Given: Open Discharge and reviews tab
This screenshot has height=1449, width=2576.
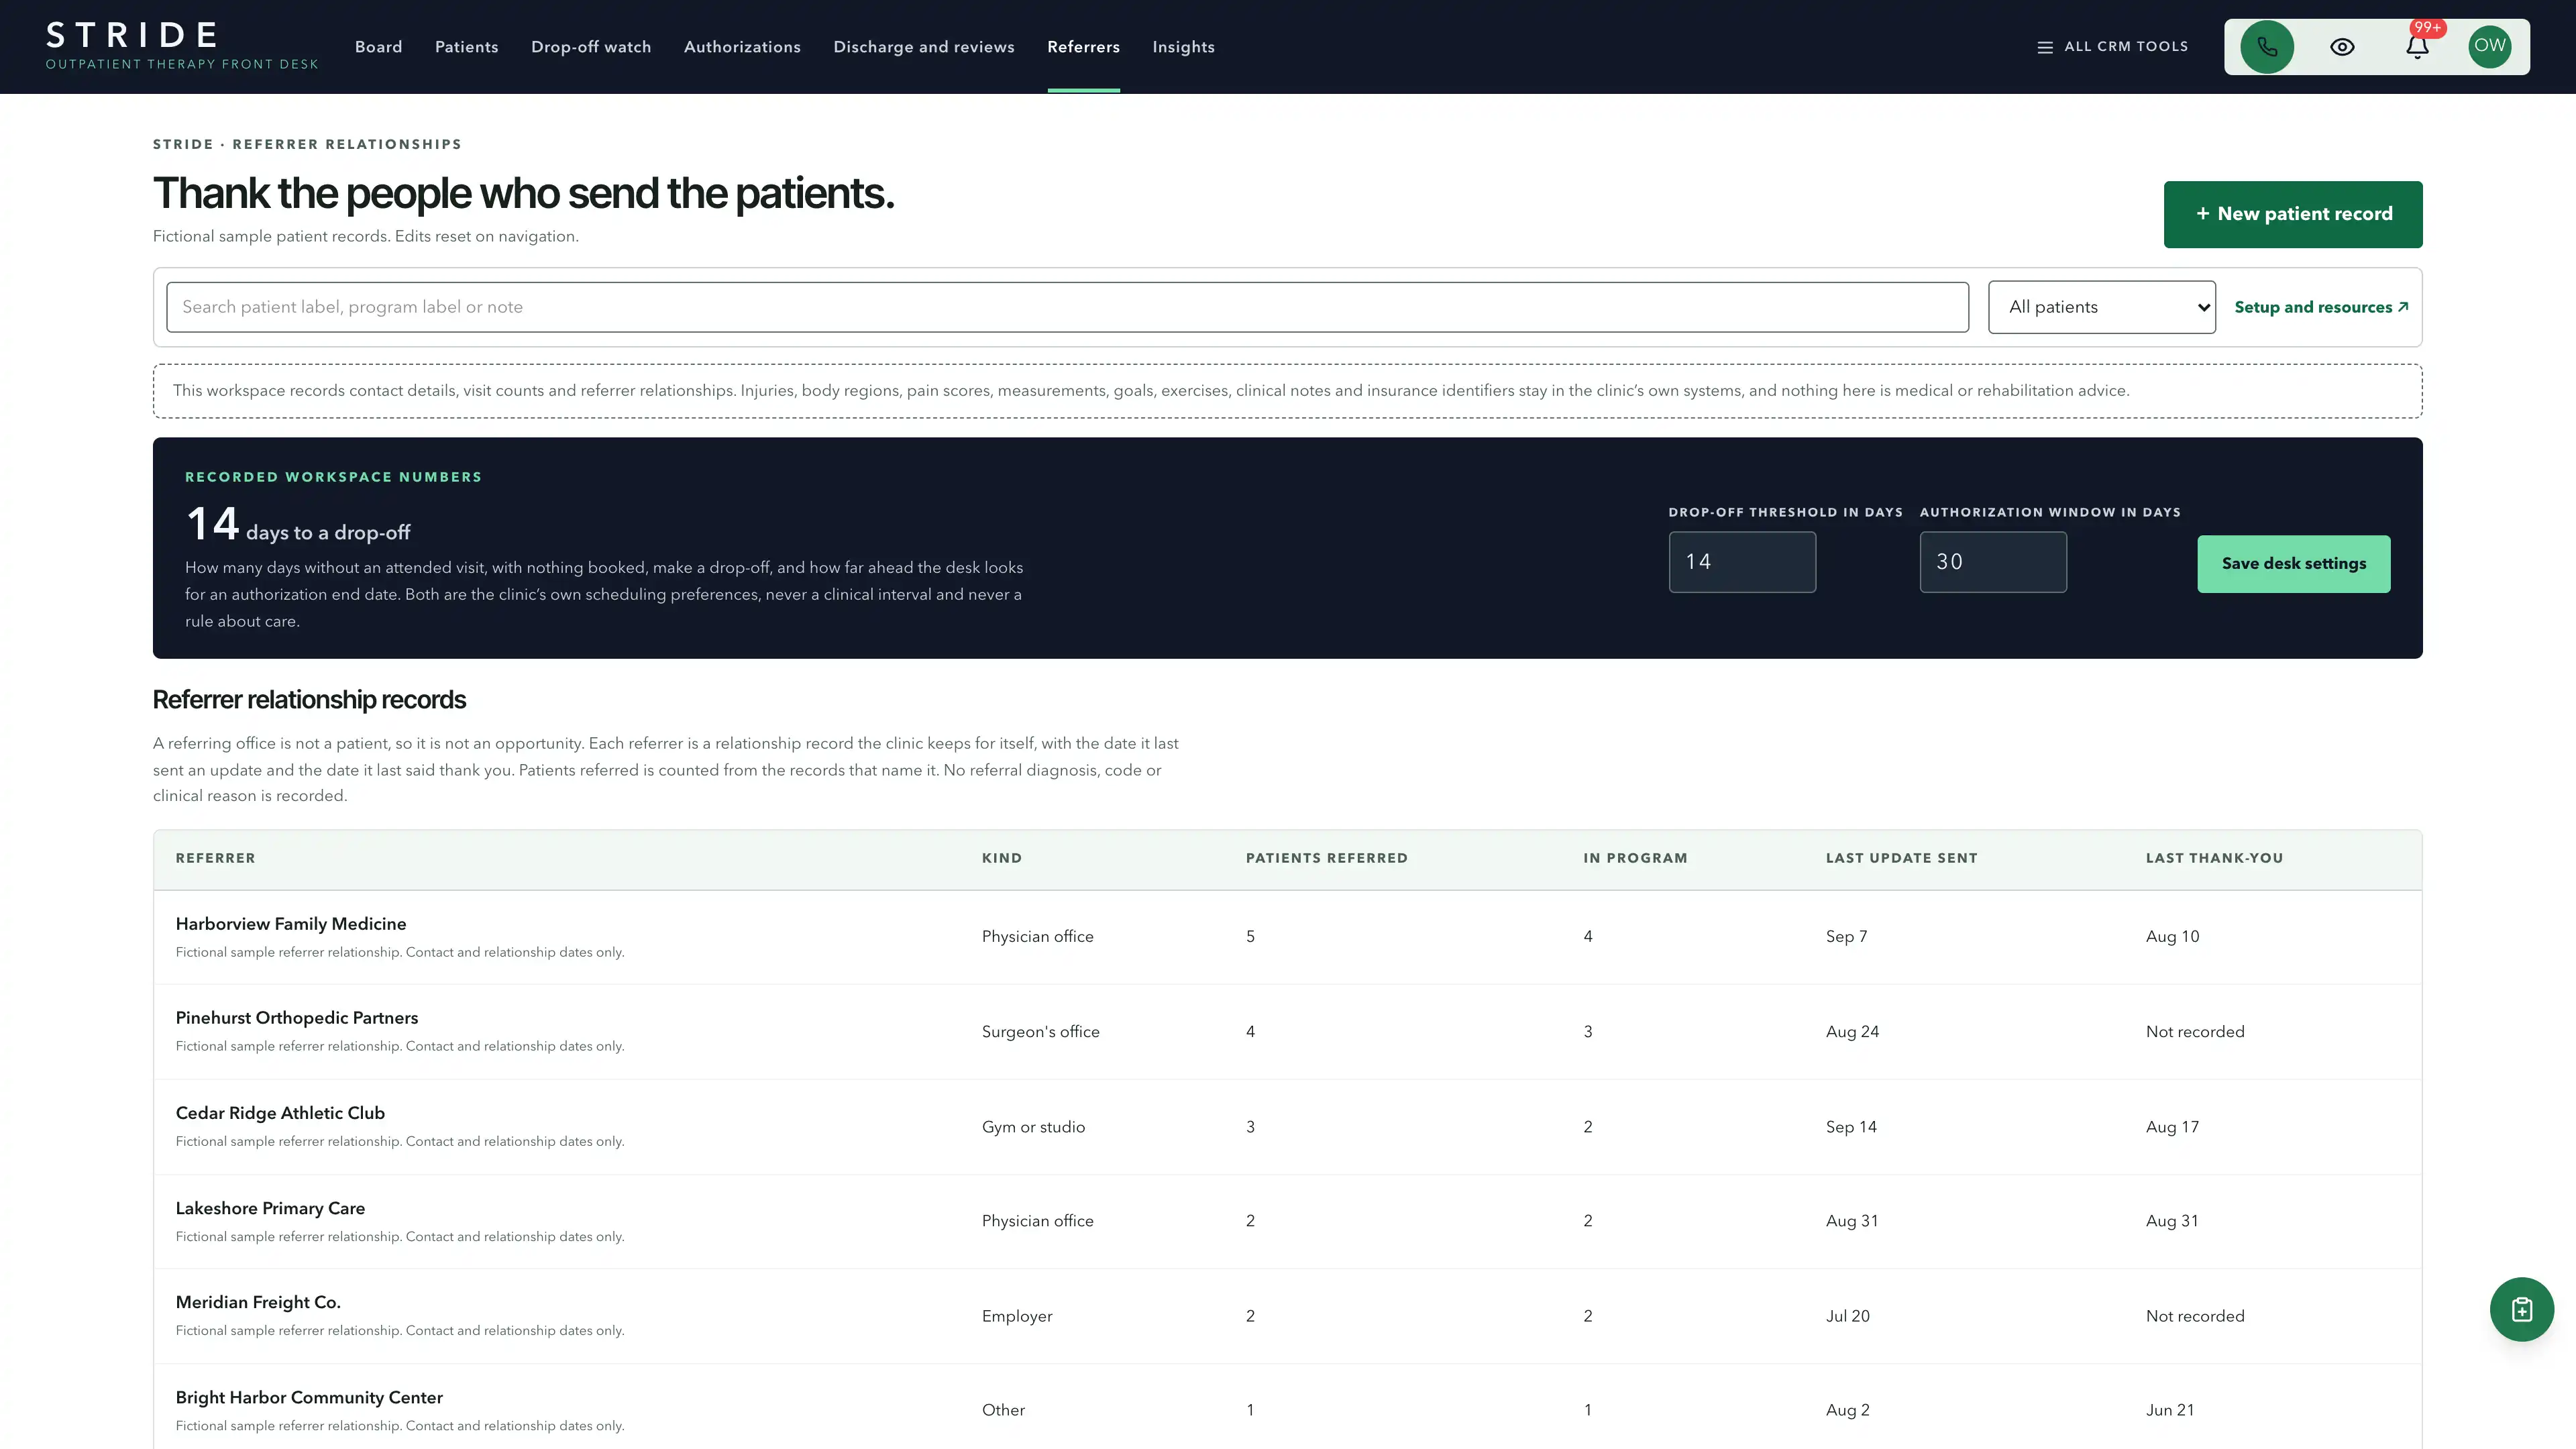Looking at the screenshot, I should pos(924,47).
